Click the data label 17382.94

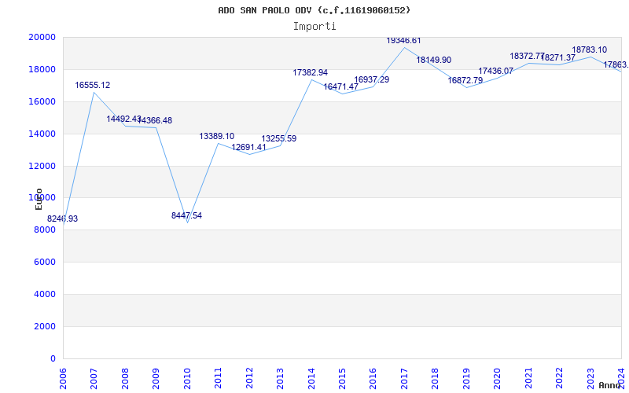[310, 72]
